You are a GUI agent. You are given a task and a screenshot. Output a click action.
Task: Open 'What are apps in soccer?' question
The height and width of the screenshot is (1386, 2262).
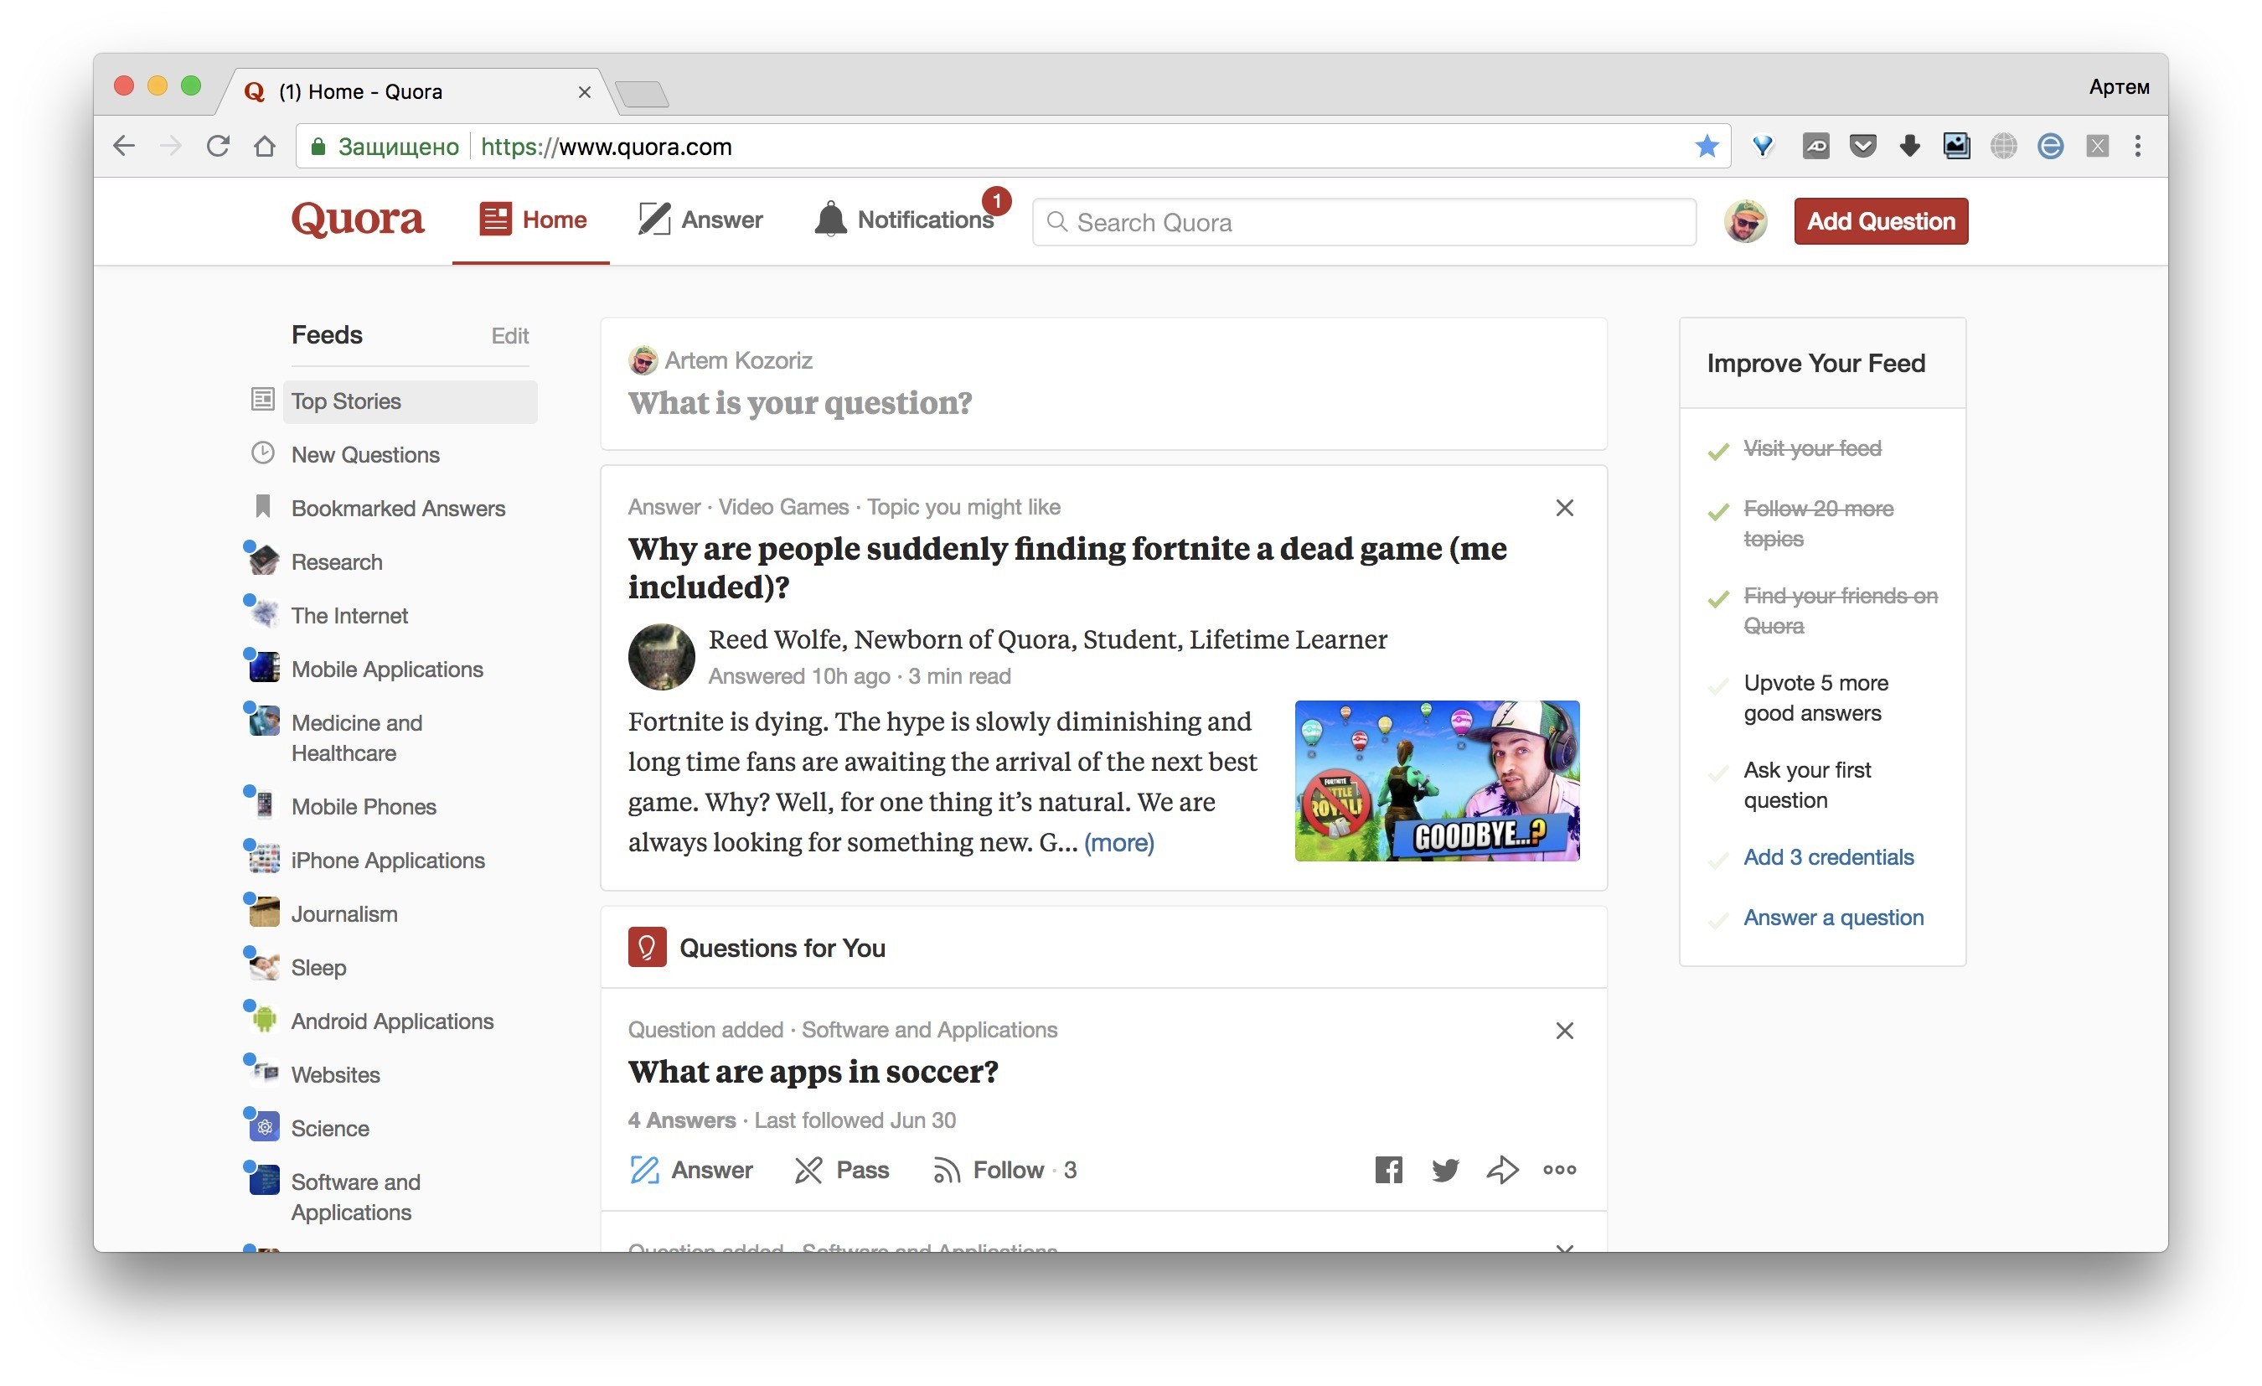click(x=813, y=1072)
